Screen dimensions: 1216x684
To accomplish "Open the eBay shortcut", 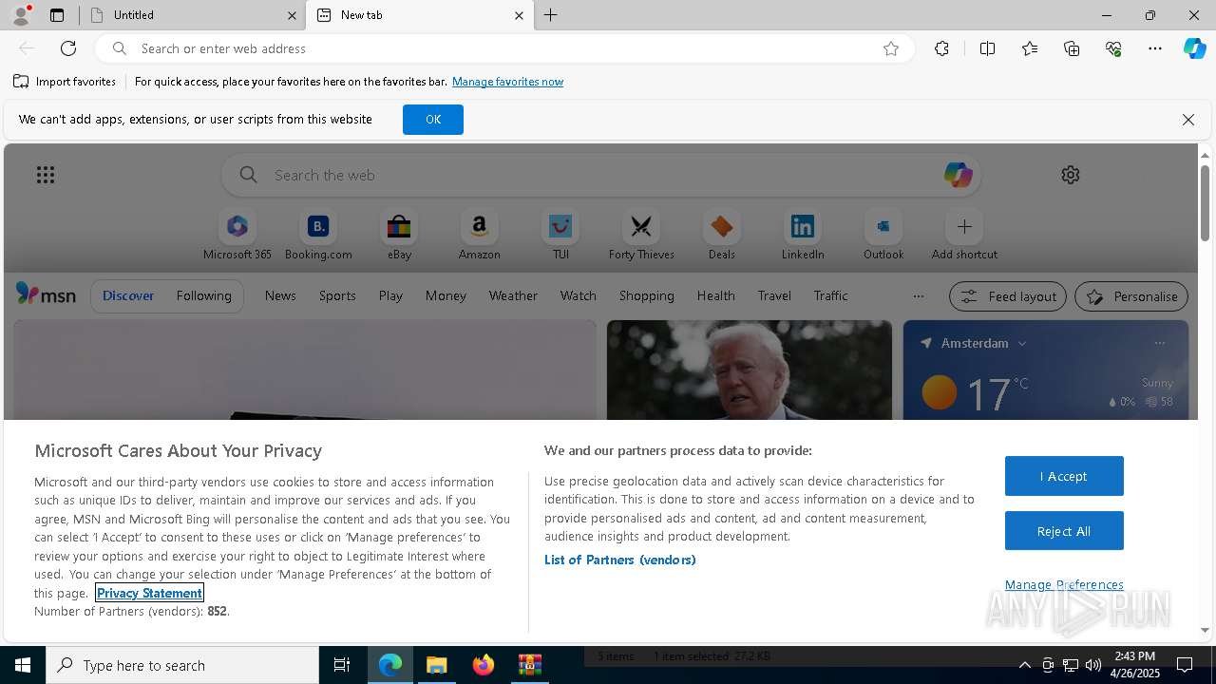I will pos(399,235).
